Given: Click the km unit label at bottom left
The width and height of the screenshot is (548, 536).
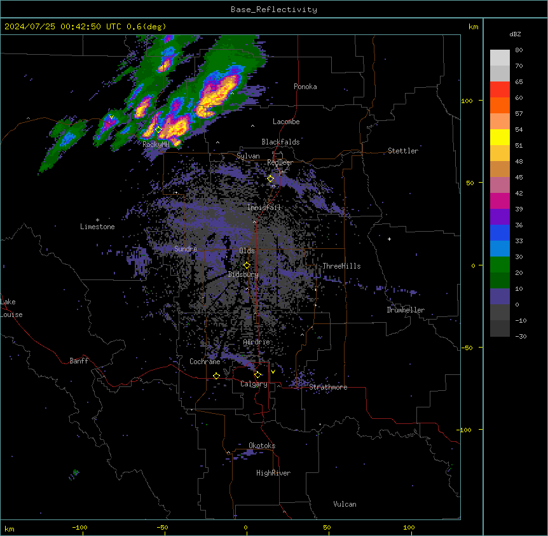Looking at the screenshot, I should [10, 529].
